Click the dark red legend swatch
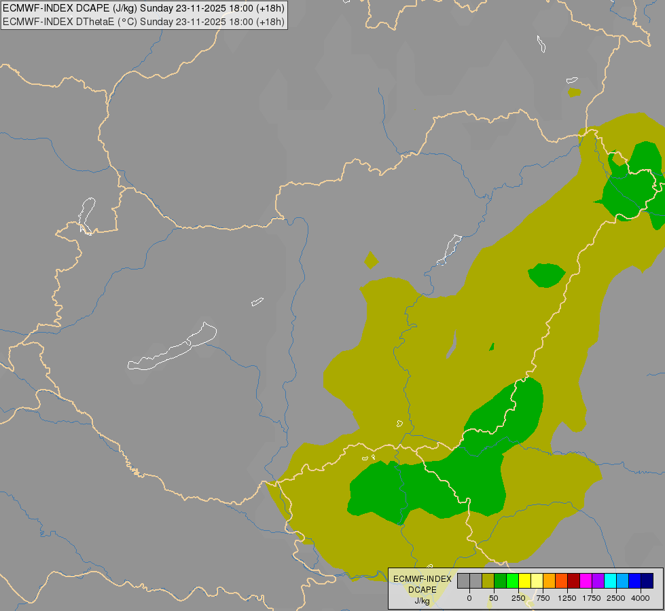The width and height of the screenshot is (665, 611). click(x=574, y=580)
